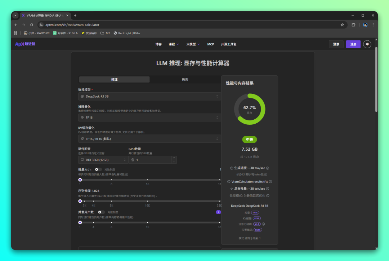Click the 注册 button
Screen dimensions: 389x261
pos(353,44)
